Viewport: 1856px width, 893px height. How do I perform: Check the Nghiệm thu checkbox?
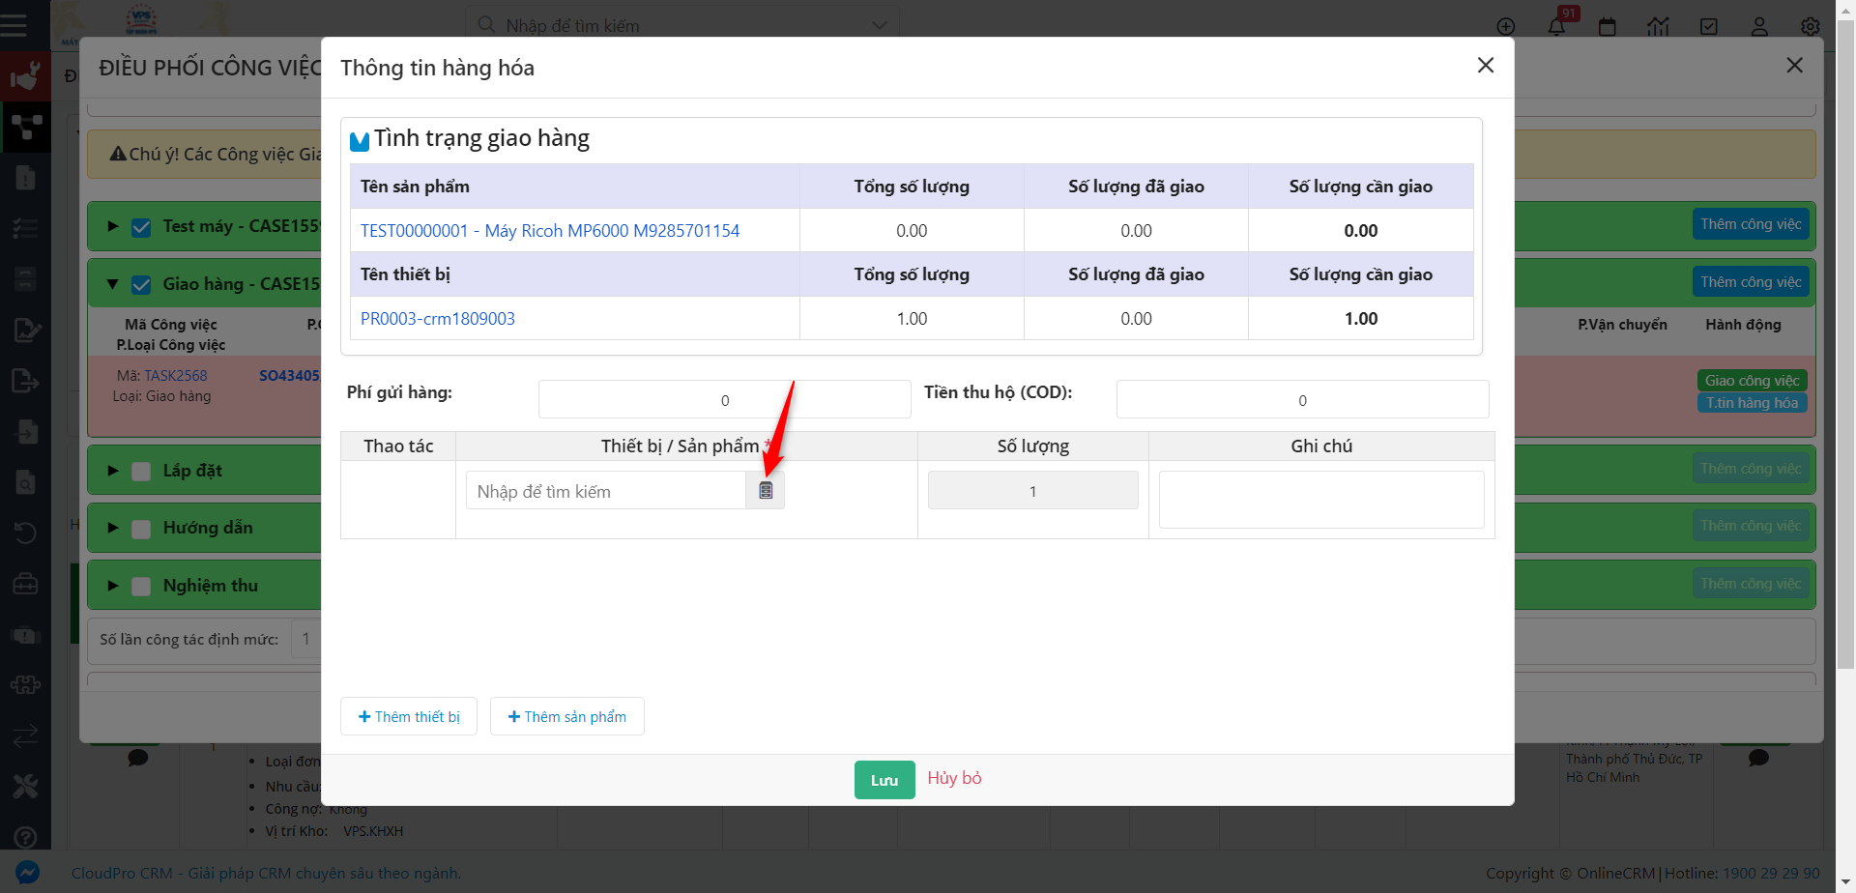tap(141, 587)
